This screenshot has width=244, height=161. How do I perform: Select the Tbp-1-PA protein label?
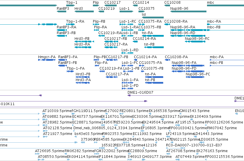click(76, 68)
